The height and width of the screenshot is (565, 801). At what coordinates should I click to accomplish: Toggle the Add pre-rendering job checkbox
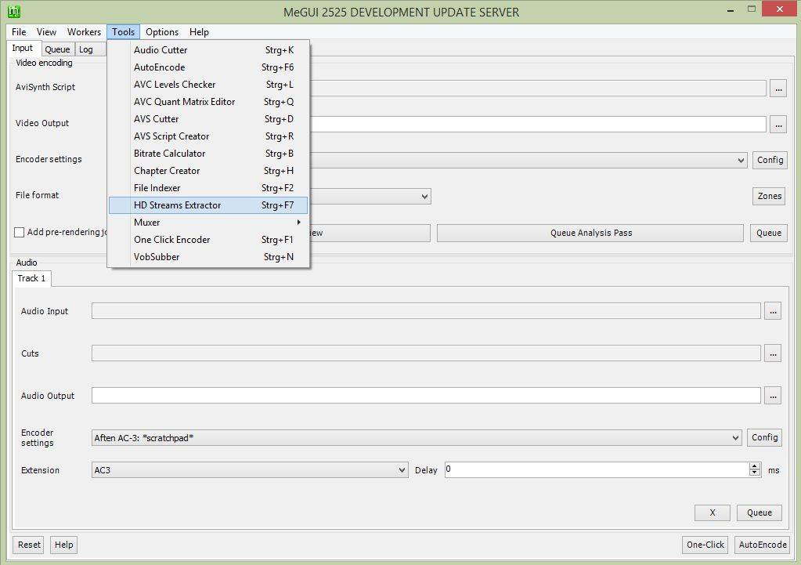point(20,232)
